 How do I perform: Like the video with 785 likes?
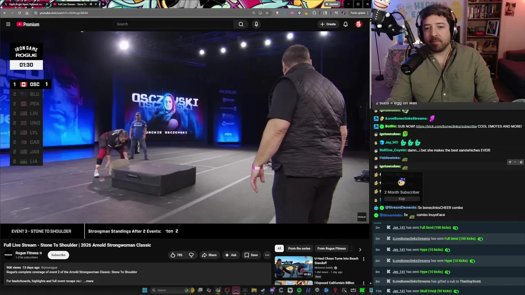click(x=176, y=255)
